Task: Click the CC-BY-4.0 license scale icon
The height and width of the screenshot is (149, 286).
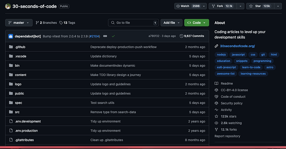Action: pos(216,90)
